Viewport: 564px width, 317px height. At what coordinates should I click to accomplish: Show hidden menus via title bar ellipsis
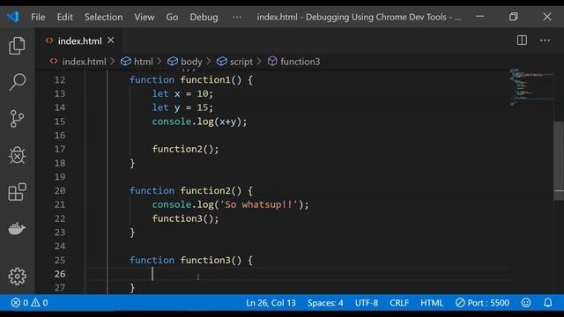(x=237, y=17)
